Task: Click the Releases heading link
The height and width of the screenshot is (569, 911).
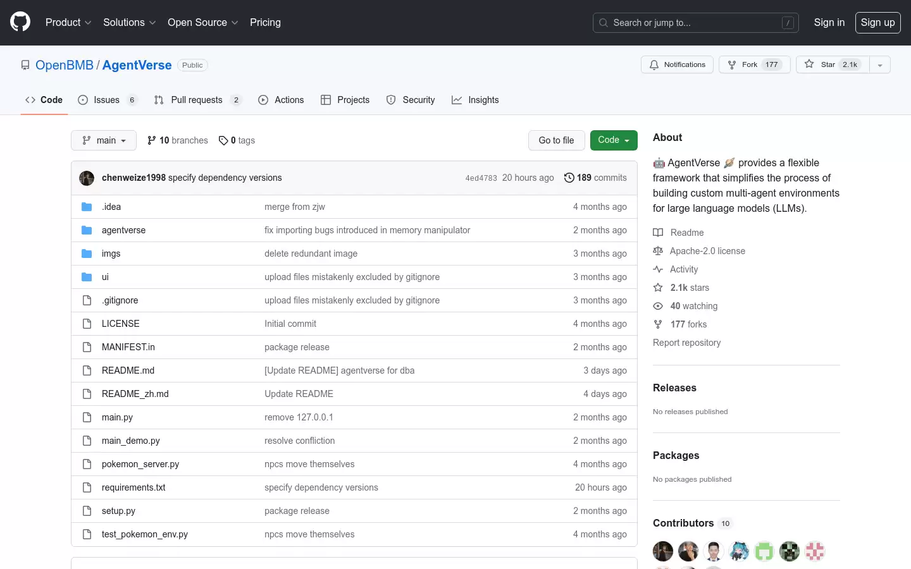Action: tap(674, 388)
